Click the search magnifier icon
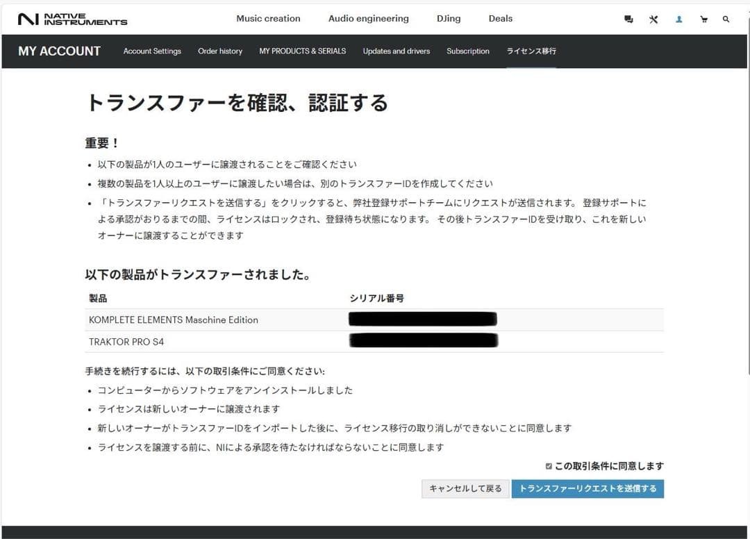750x539 pixels. pos(726,19)
